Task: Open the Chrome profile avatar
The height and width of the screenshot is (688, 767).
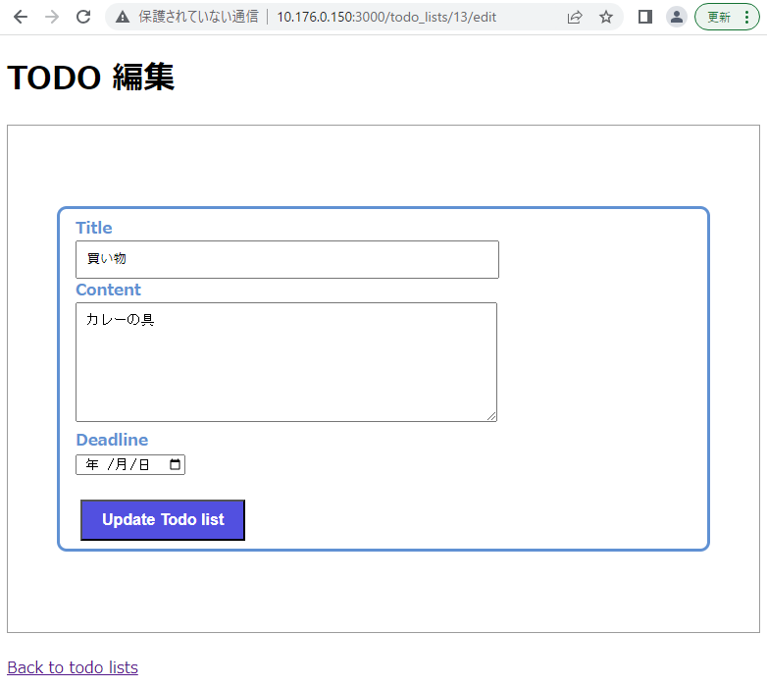Action: coord(676,17)
